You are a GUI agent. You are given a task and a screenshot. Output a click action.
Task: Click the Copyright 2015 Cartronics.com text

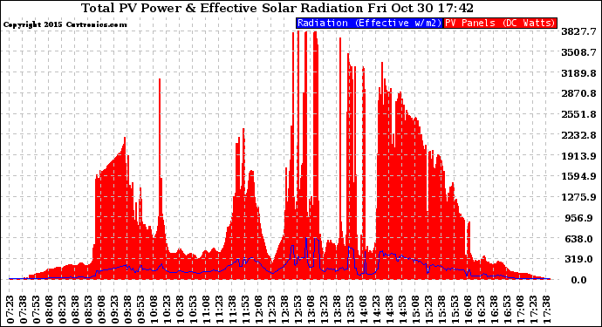65,24
